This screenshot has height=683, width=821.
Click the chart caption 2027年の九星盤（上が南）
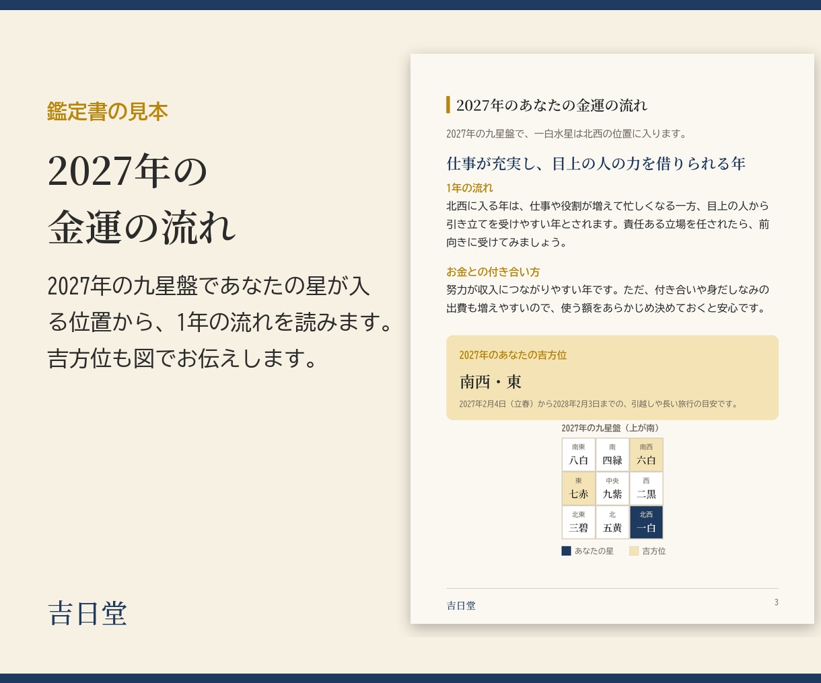[x=612, y=428]
